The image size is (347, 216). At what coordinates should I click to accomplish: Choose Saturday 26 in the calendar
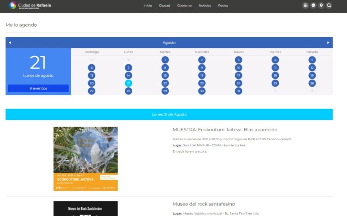[312, 83]
